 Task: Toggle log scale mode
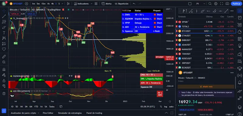(166, 107)
